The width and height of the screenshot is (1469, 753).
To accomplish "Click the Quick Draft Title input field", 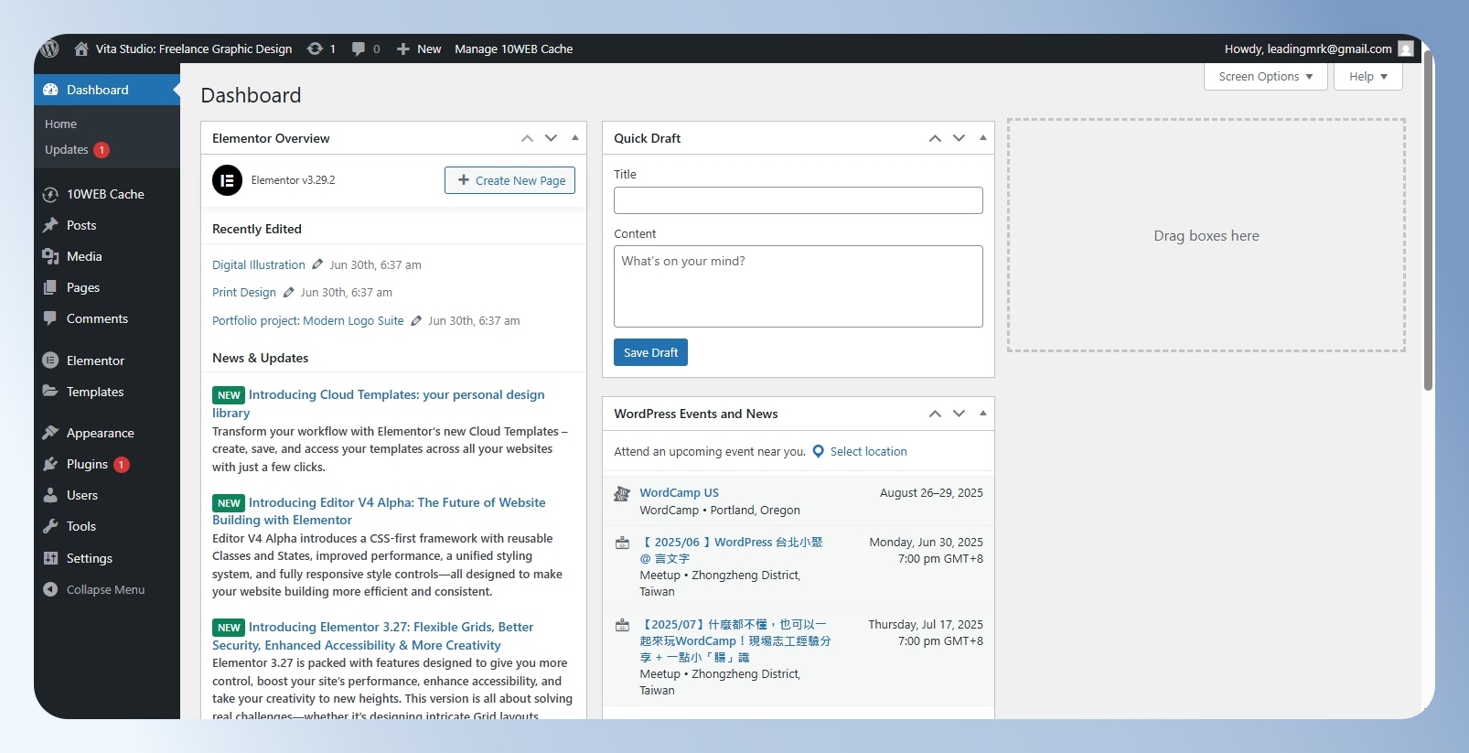I will 799,200.
